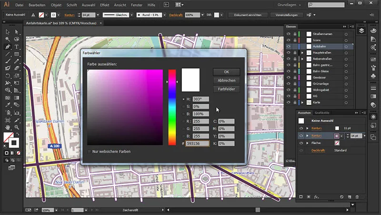The height and width of the screenshot is (215, 381).
Task: Select the Anfahrtskarte.ai document tab
Action: pos(61,23)
